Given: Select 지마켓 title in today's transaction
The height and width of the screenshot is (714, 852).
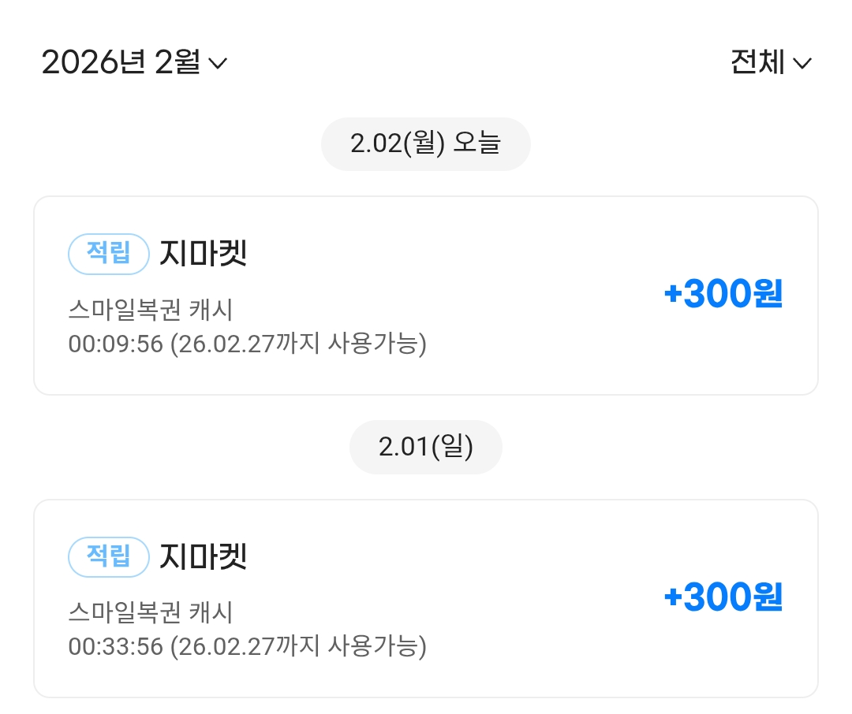Looking at the screenshot, I should pyautogui.click(x=204, y=254).
